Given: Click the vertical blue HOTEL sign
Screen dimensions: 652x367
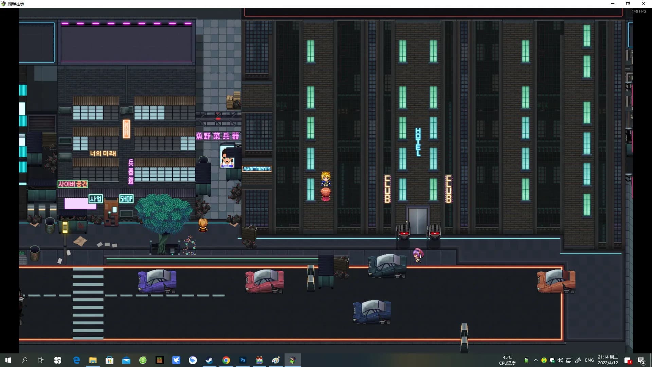Looking at the screenshot, I should [418, 142].
